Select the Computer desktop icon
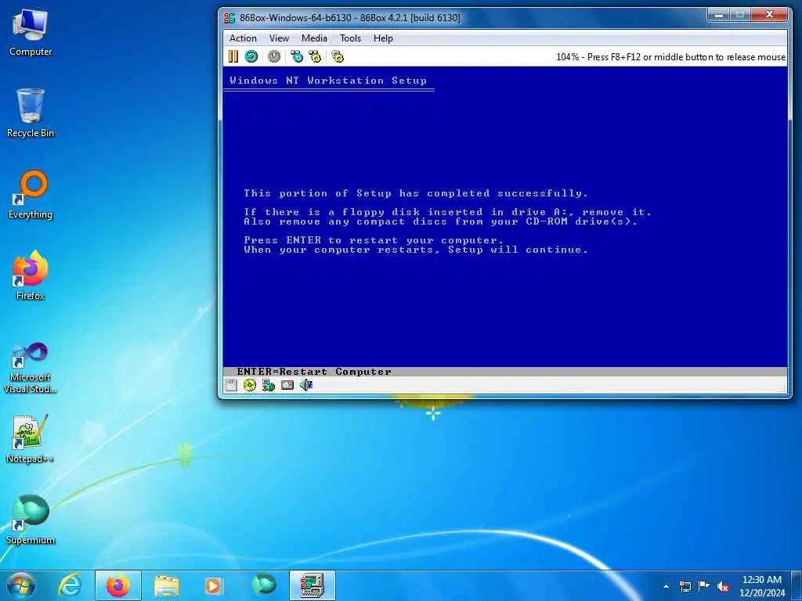 pos(31,33)
